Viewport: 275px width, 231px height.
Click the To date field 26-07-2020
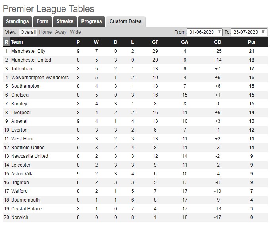click(x=249, y=32)
